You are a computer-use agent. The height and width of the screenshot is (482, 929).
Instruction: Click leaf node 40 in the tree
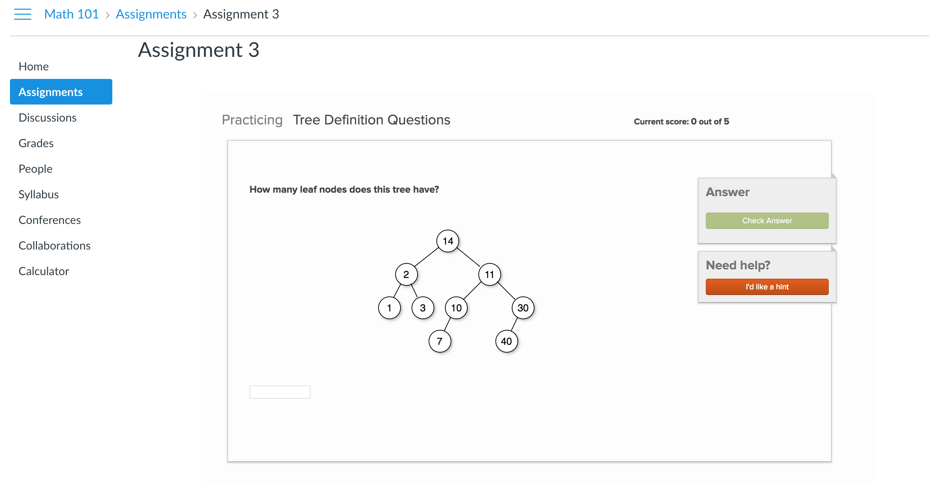pyautogui.click(x=506, y=341)
